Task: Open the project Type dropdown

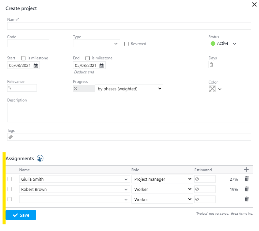Action: pyautogui.click(x=97, y=44)
